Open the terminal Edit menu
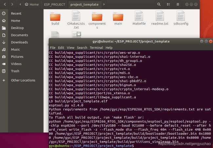 [x=61, y=48]
